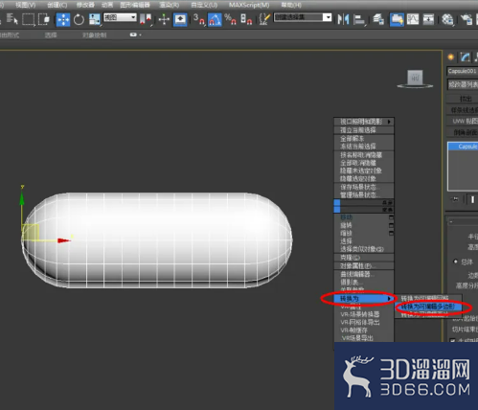Image resolution: width=478 pixels, height=410 pixels.
Task: Activate the Select and Move tool
Action: coord(63,19)
